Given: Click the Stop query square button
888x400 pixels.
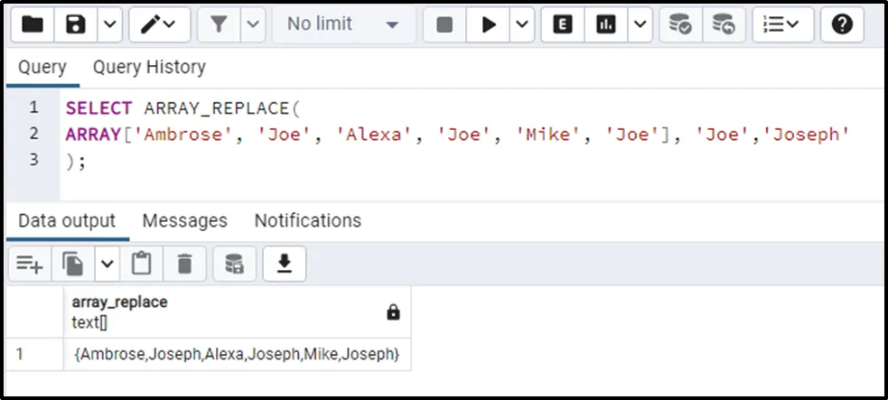Looking at the screenshot, I should tap(444, 25).
